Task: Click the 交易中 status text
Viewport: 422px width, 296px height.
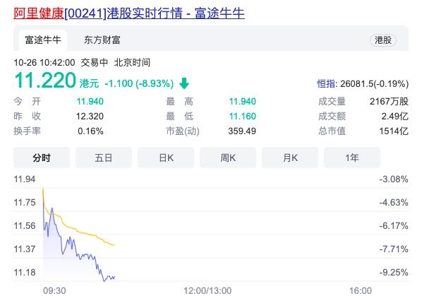Action: click(x=94, y=63)
